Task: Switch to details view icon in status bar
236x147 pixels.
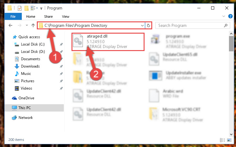Action: coord(222,140)
